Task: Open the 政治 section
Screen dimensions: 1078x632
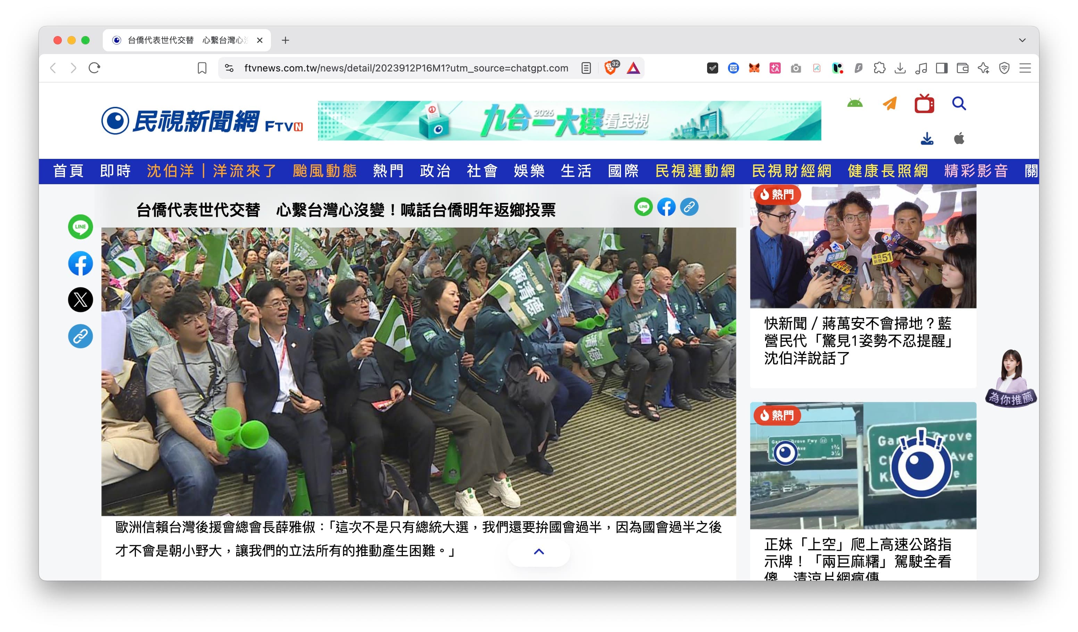Action: 435,171
